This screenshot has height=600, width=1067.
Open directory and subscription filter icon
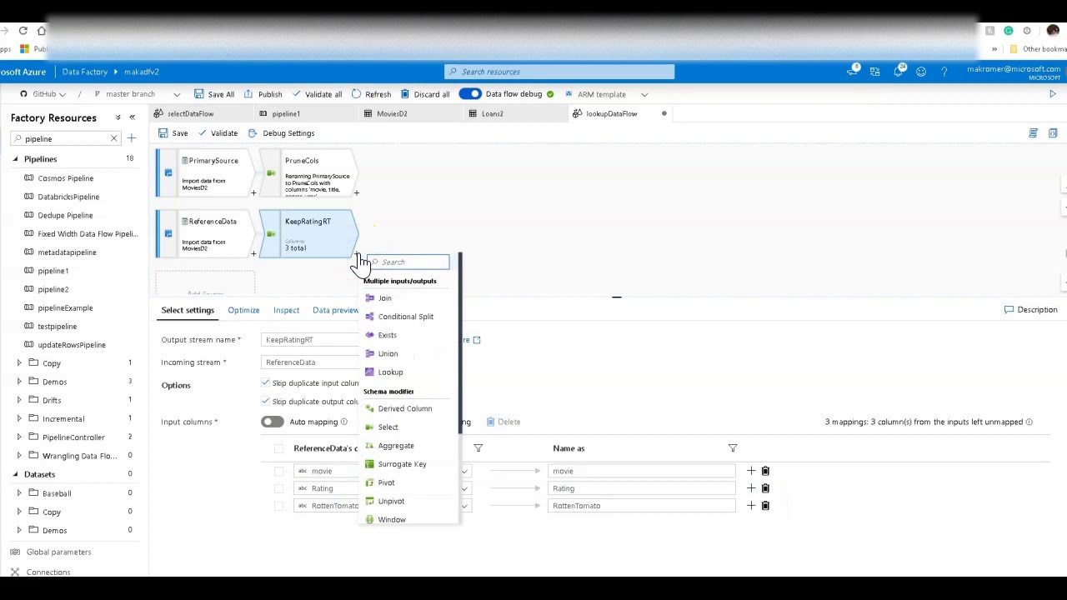tap(874, 72)
